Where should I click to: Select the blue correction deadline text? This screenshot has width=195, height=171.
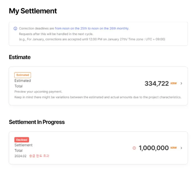(x=92, y=29)
